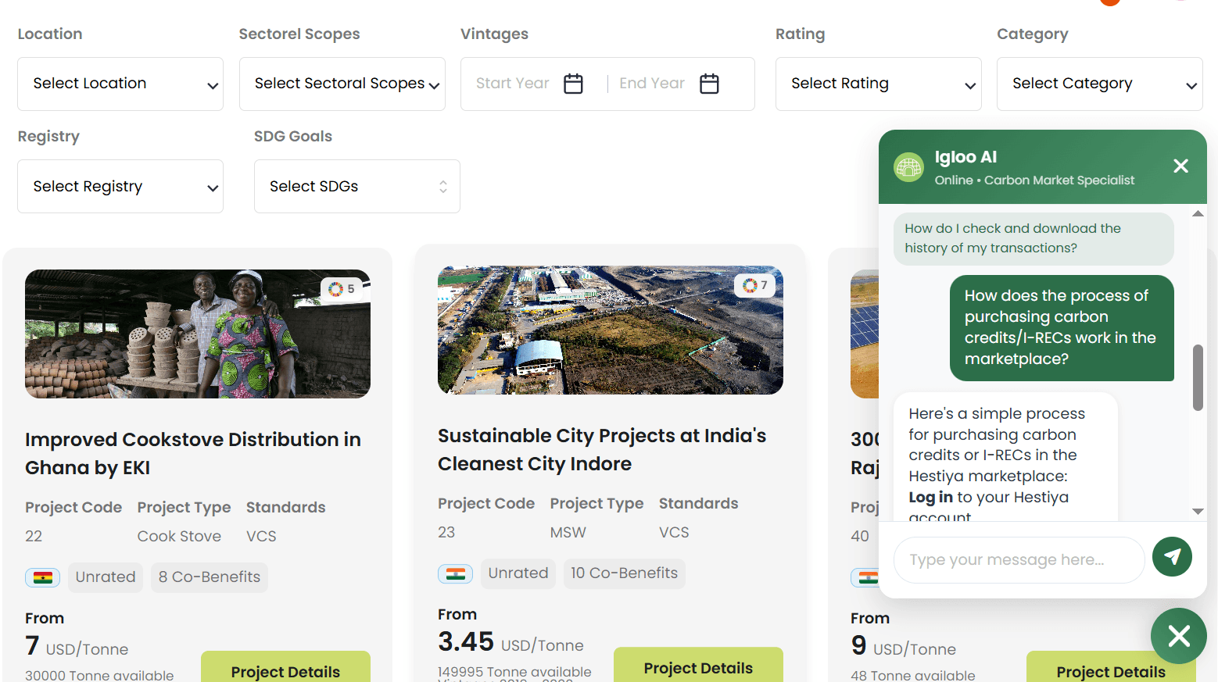Open Project Details for the Indore city project
Screen dimensions: 1218x682
(697, 668)
